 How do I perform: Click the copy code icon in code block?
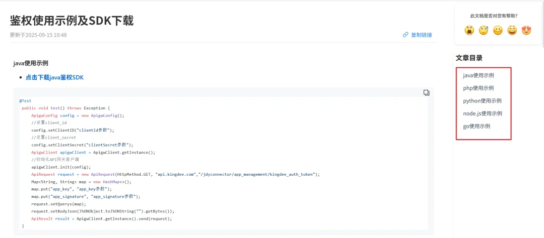coord(427,93)
